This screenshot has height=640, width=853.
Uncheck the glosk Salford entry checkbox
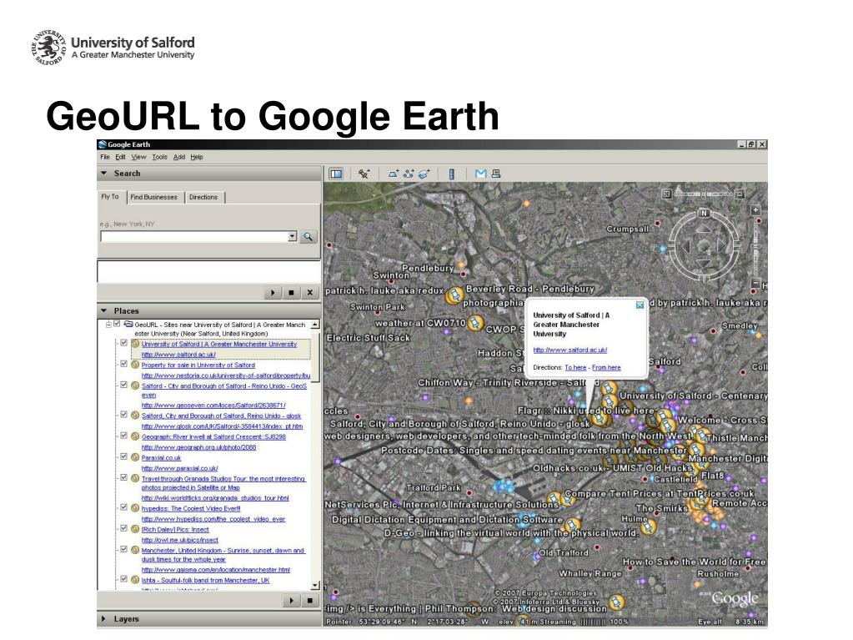click(124, 416)
